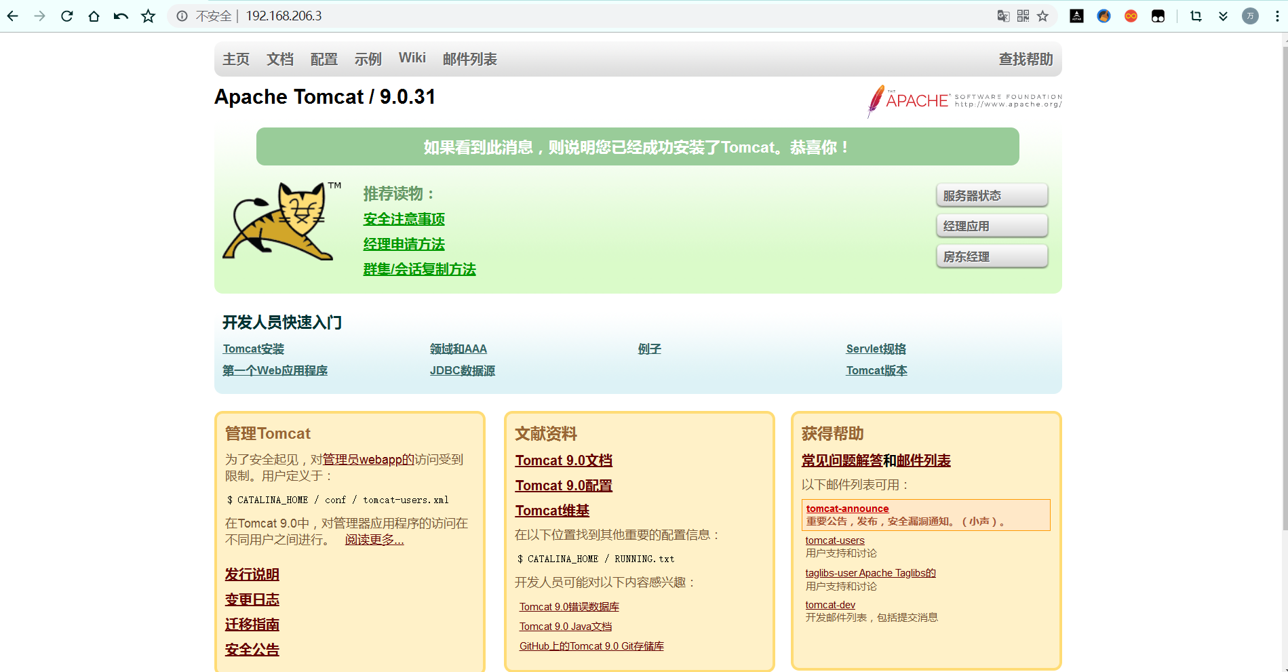Open the 变更日志 link
1288x672 pixels.
252,599
